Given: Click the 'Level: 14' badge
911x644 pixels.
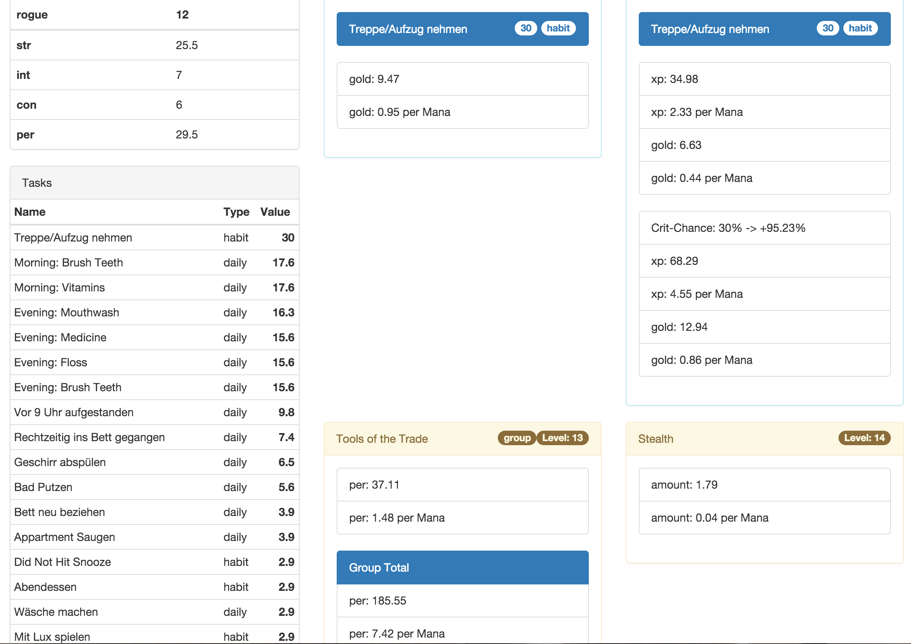Looking at the screenshot, I should (864, 438).
